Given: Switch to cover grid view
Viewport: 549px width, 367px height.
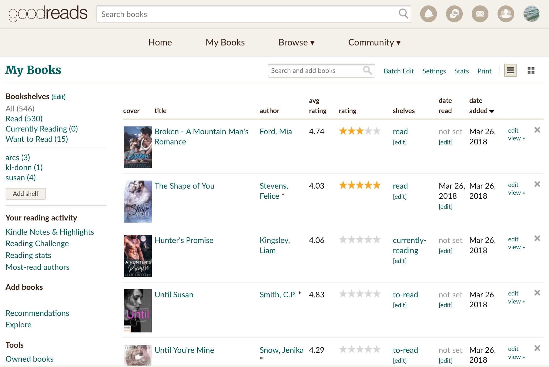Looking at the screenshot, I should [x=531, y=70].
